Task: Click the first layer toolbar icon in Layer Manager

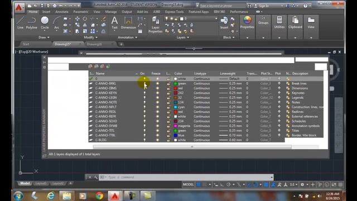Action: click(90, 66)
